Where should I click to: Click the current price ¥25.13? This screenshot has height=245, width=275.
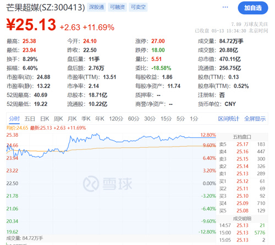[31, 25]
